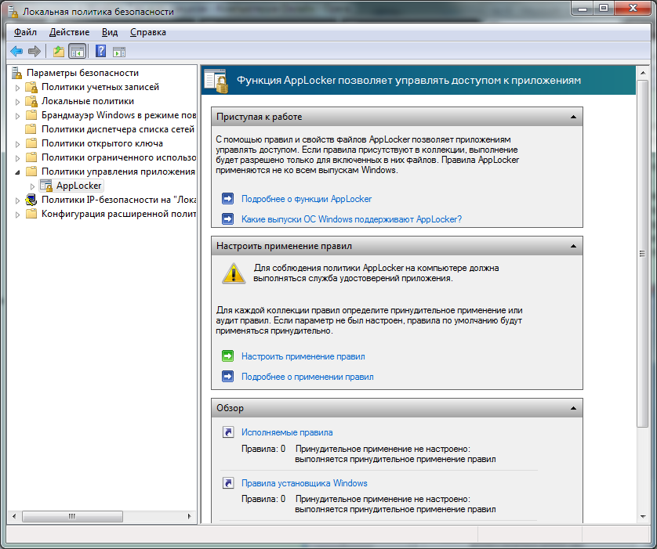This screenshot has width=657, height=549.
Task: Open the Действие menu
Action: click(x=69, y=32)
